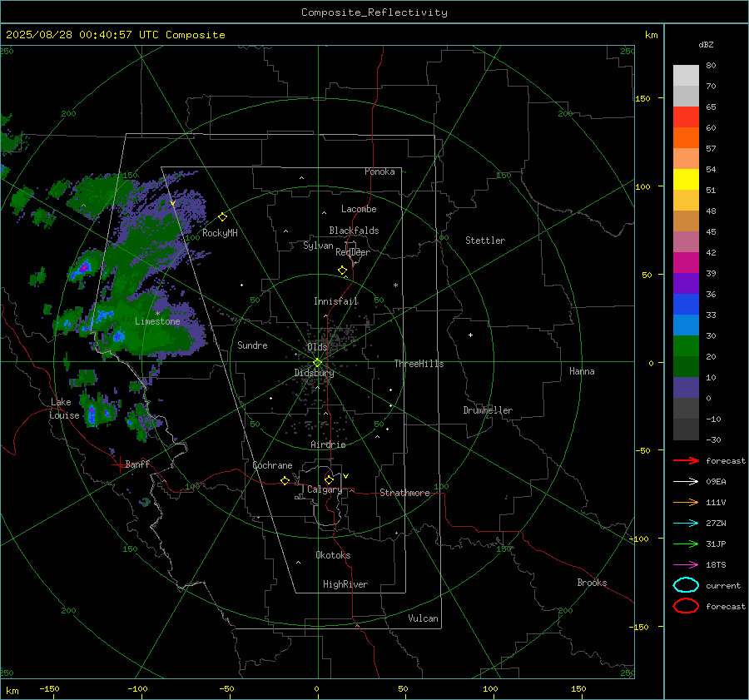Click the dBZ heading above the color scale
This screenshot has height=700, width=749.
tap(706, 45)
